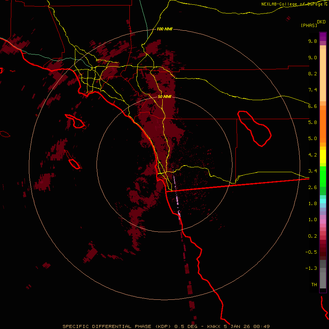Select the -1.3 scale label
Image resolution: width=329 pixels, height=329 pixels.
(311, 268)
